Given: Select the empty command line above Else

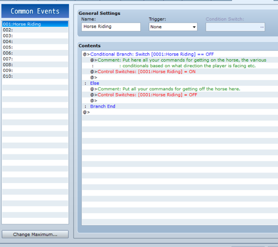Looking at the screenshot, I should (180, 77).
